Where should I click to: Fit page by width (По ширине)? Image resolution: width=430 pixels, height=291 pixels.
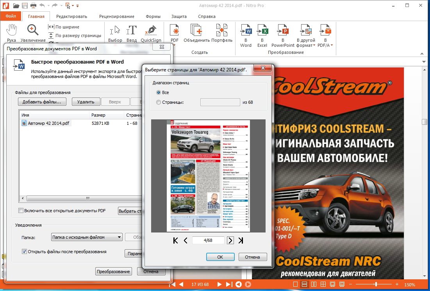64,27
